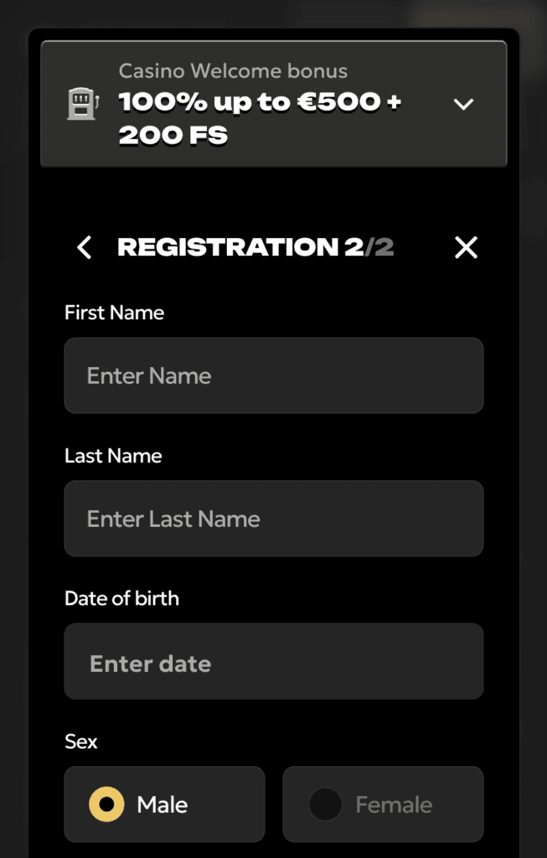Select the Female radio circle
This screenshot has height=858, width=547.
tap(326, 804)
